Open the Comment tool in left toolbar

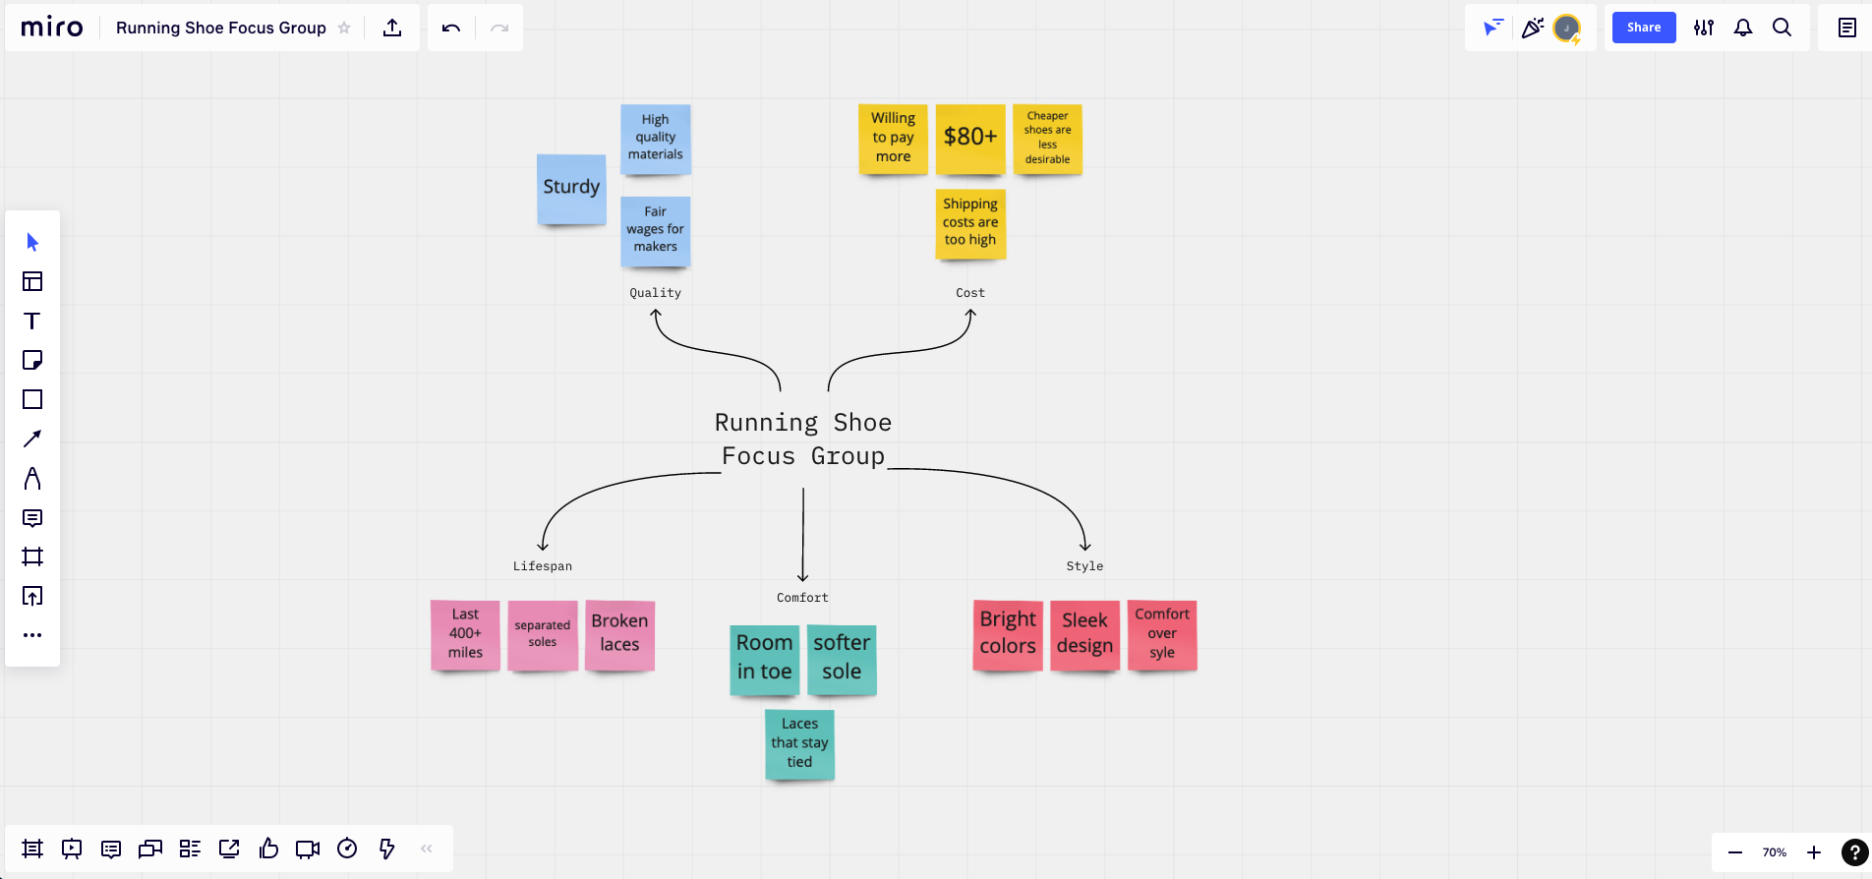point(32,518)
